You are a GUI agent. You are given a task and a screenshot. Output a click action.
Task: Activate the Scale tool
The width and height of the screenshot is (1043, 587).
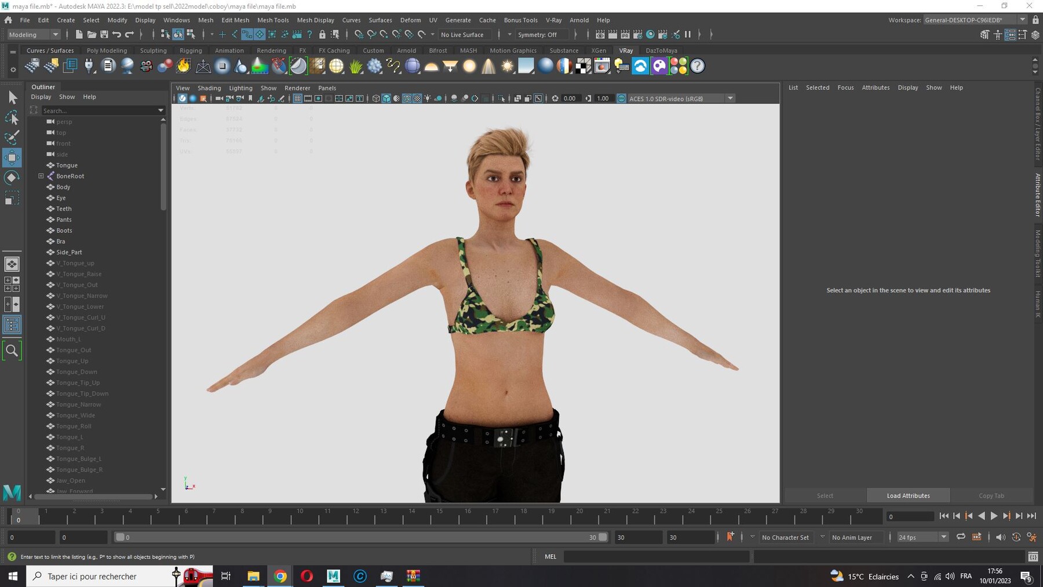coord(12,198)
